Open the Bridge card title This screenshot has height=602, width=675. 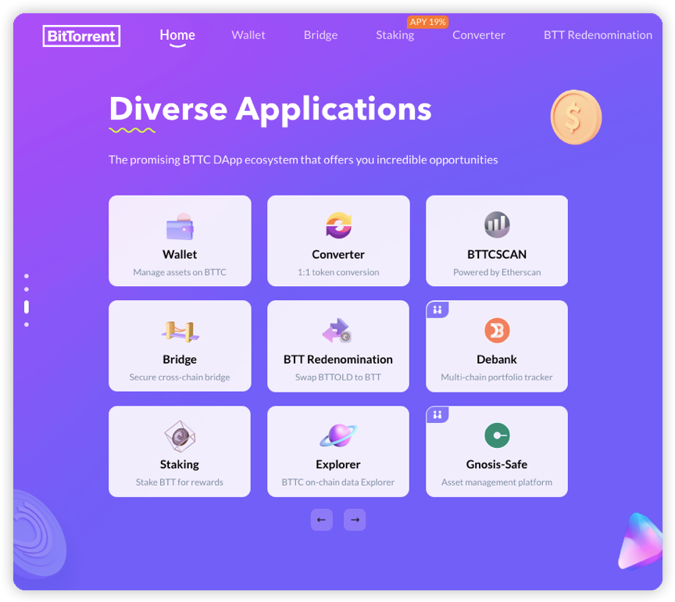pos(180,360)
